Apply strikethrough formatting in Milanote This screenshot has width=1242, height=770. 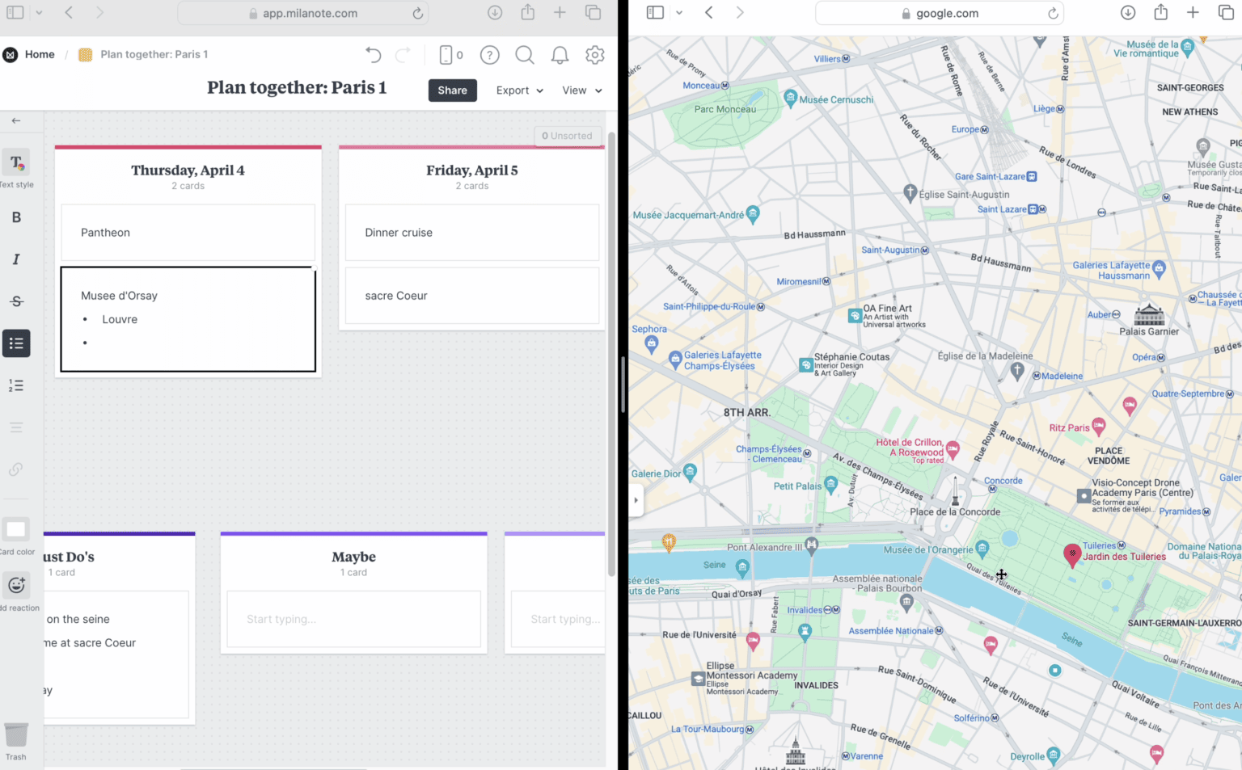[16, 301]
